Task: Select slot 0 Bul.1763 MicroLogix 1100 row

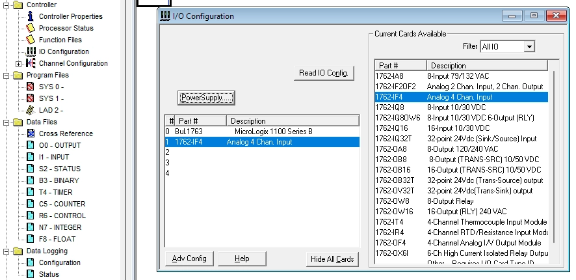Action: point(262,132)
